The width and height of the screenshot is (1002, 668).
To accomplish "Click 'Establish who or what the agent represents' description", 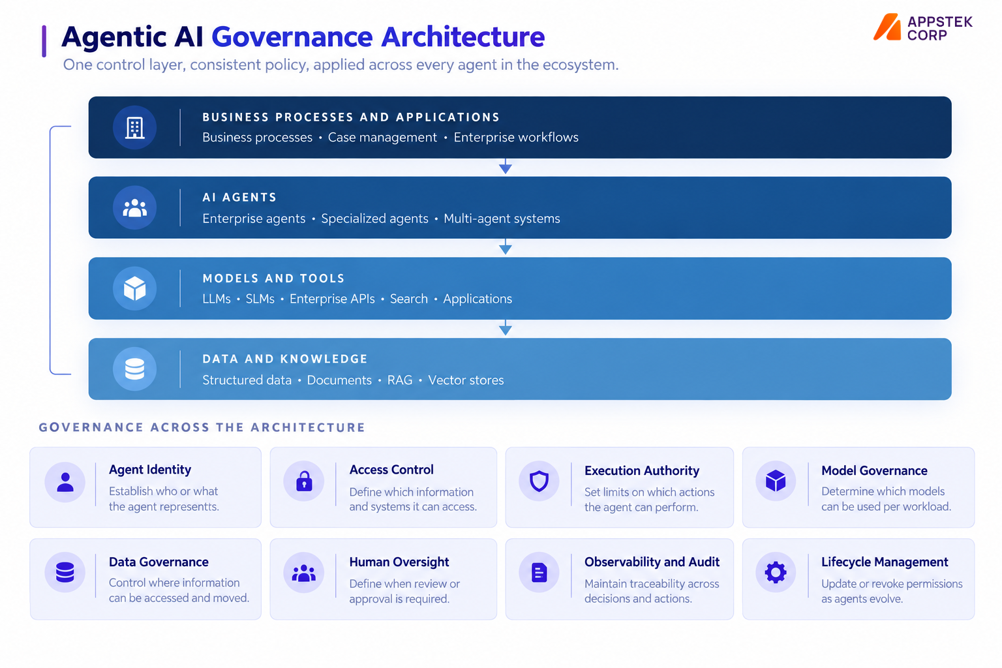I will pyautogui.click(x=164, y=499).
